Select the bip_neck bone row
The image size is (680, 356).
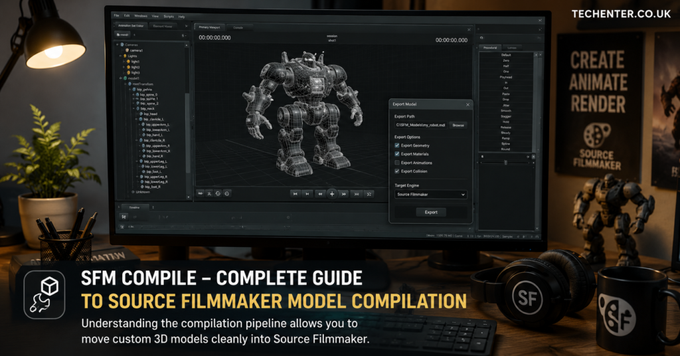(147, 108)
